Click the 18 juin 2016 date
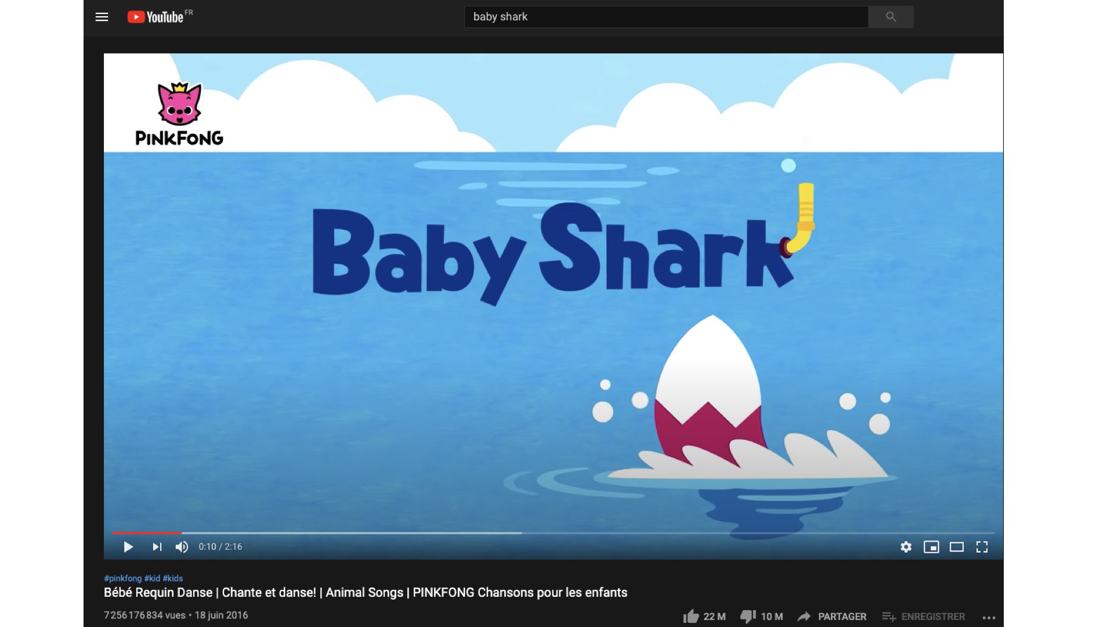1114x627 pixels. pyautogui.click(x=221, y=615)
